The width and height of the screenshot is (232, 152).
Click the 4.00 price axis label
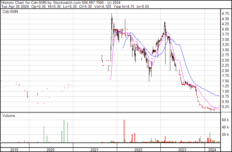coord(225,29)
